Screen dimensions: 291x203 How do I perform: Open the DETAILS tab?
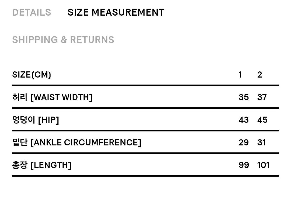coord(32,12)
